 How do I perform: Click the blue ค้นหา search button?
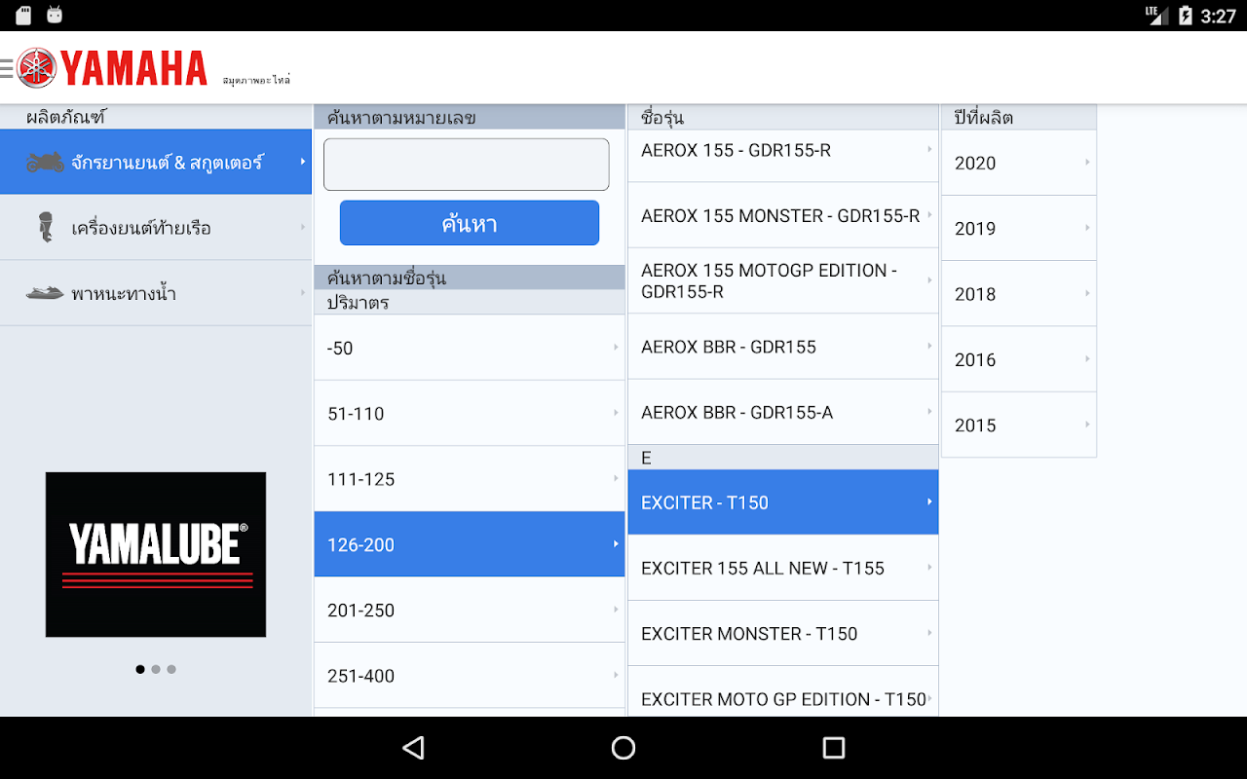coord(470,223)
